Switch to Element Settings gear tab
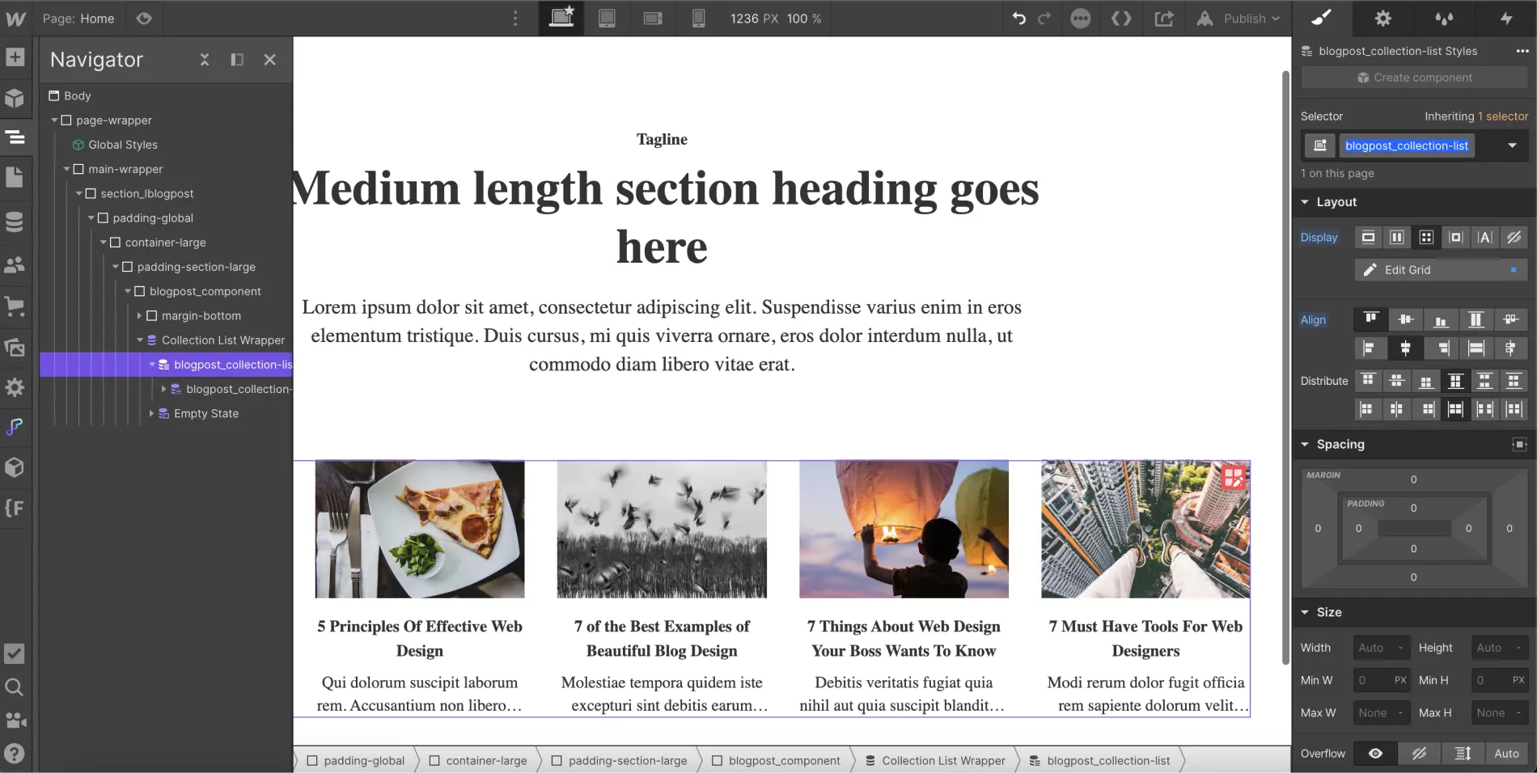Image resolution: width=1537 pixels, height=773 pixels. (x=1383, y=19)
